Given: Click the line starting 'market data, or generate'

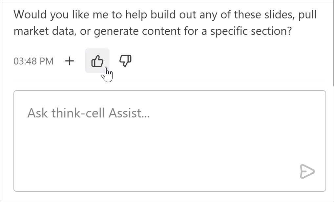Looking at the screenshot, I should (153, 31).
